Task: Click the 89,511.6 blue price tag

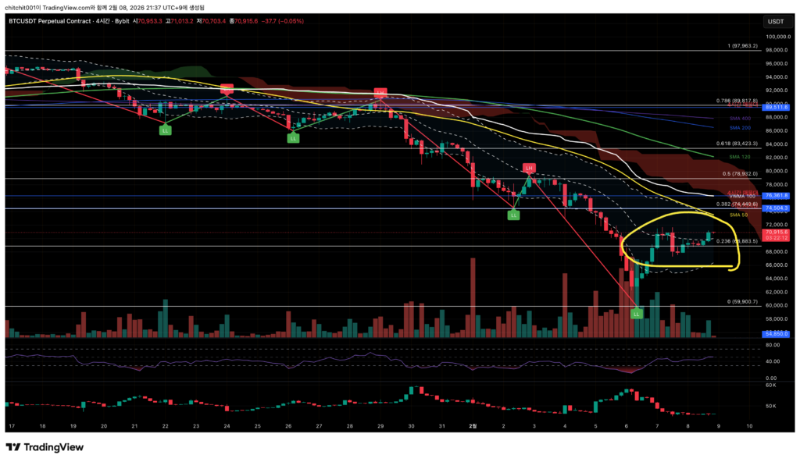Action: tap(777, 105)
